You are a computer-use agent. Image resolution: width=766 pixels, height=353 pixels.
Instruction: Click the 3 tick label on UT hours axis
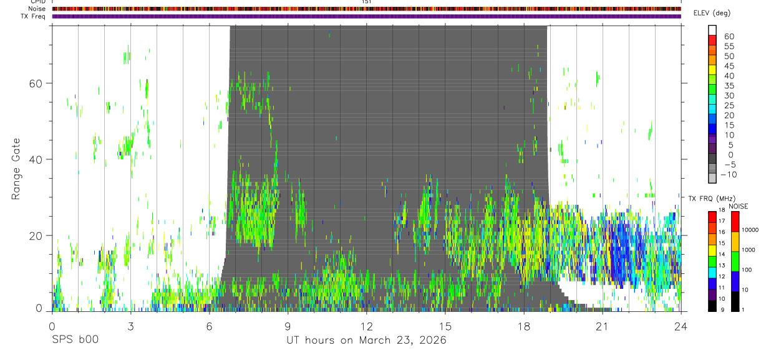pos(130,326)
